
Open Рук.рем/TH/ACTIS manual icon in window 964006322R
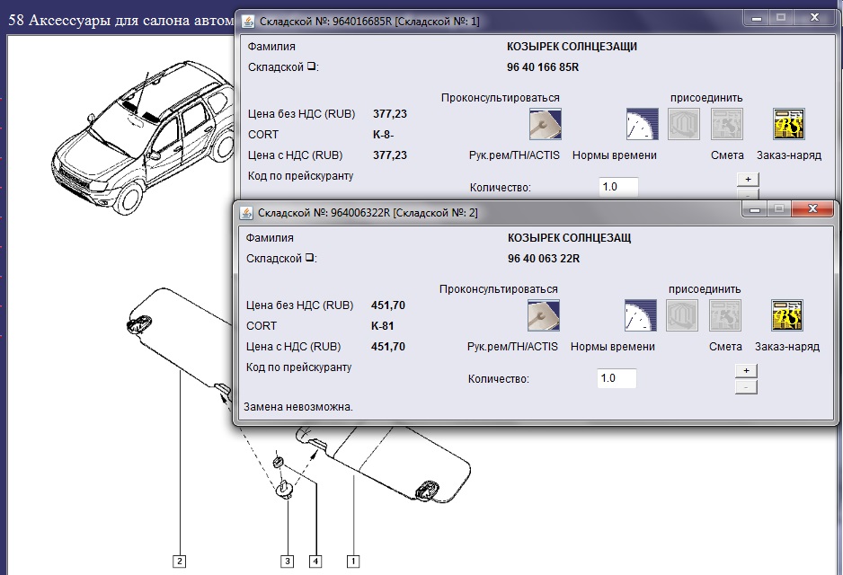(544, 315)
